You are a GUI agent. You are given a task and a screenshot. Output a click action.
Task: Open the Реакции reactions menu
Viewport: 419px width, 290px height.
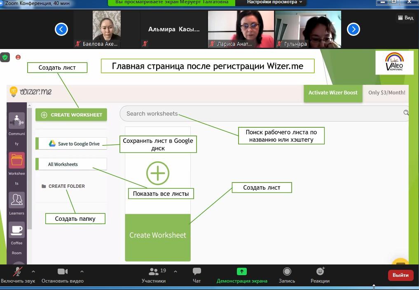(320, 275)
